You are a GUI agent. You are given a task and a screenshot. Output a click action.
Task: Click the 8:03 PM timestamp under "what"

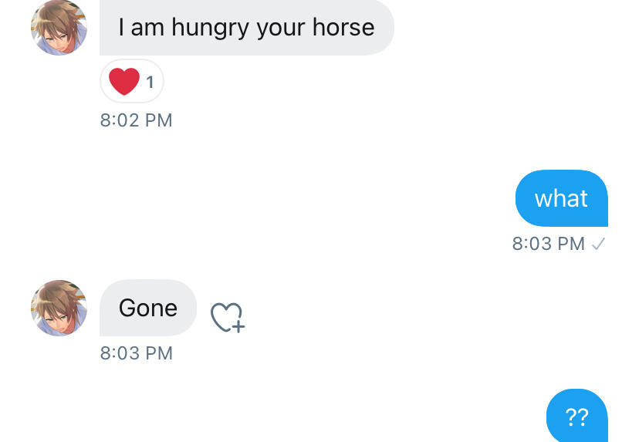tap(549, 244)
